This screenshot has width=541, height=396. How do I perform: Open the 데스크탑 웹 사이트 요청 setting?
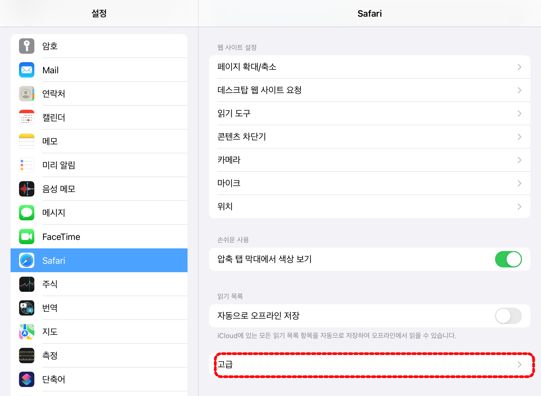[369, 90]
